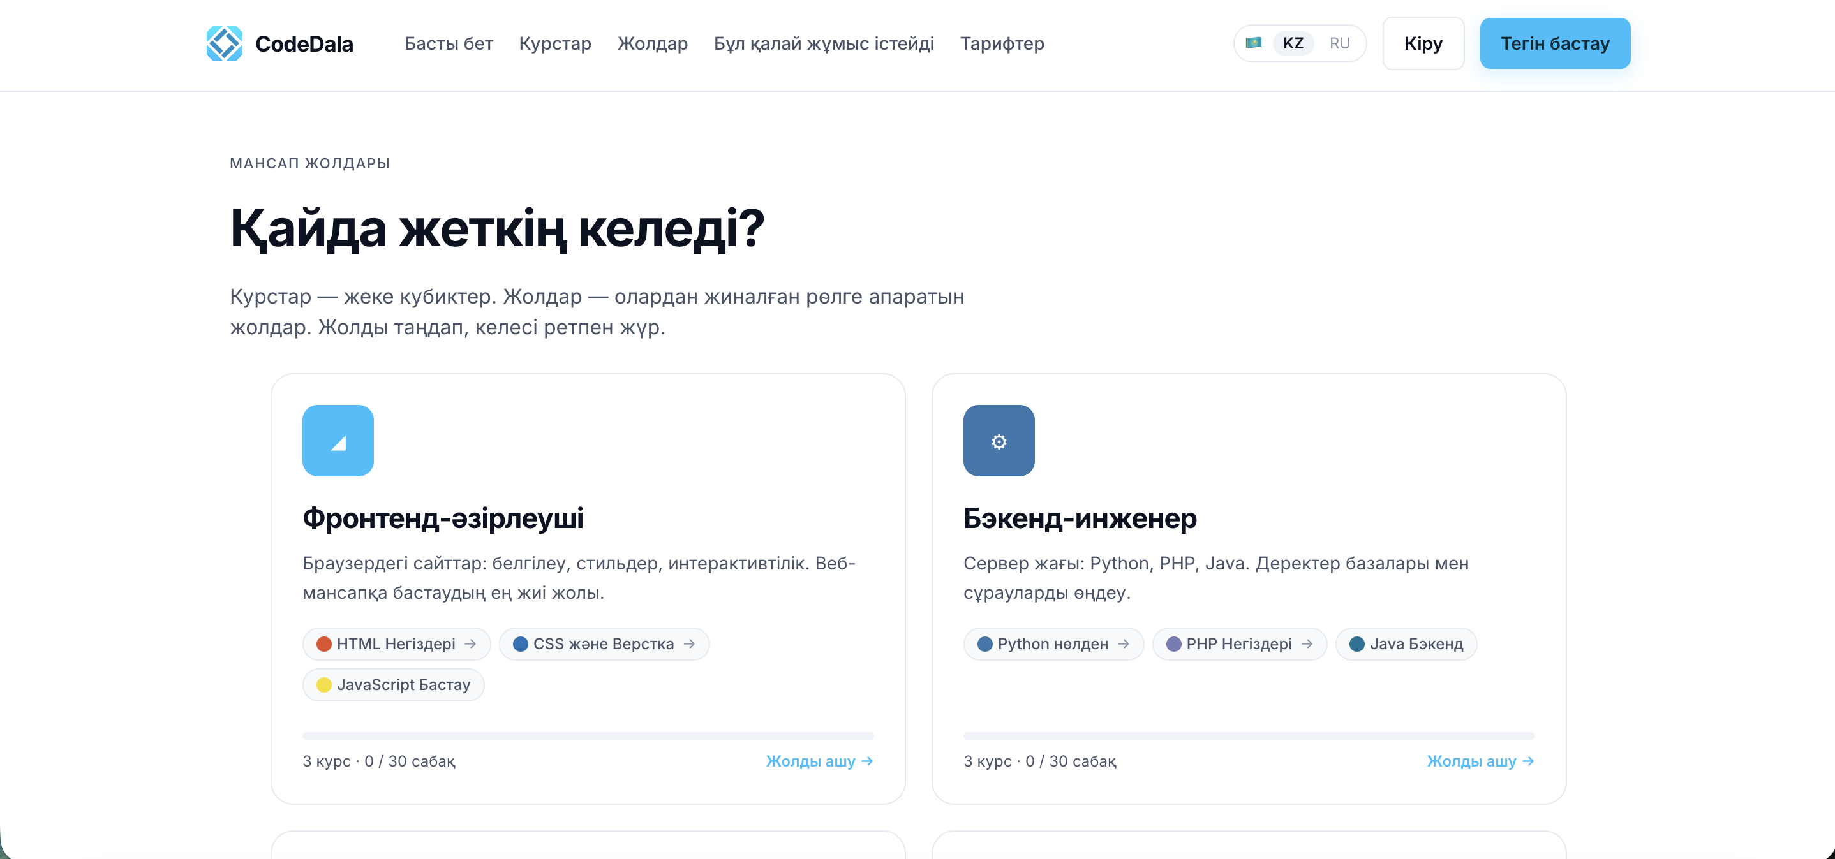Switch language to RU
Screen dimensions: 1835x859
pos(1339,43)
